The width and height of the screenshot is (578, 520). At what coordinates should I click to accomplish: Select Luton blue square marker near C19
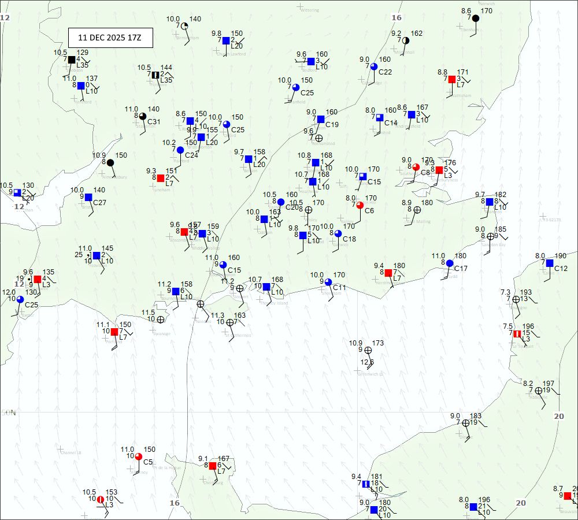tap(321, 119)
